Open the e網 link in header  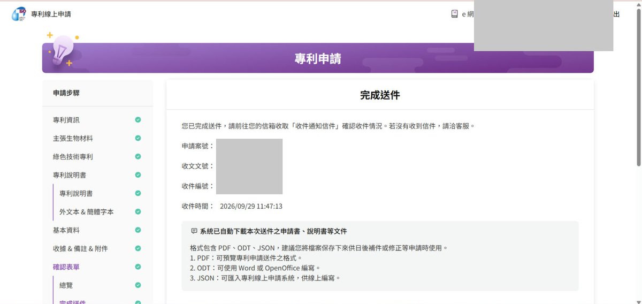click(468, 14)
